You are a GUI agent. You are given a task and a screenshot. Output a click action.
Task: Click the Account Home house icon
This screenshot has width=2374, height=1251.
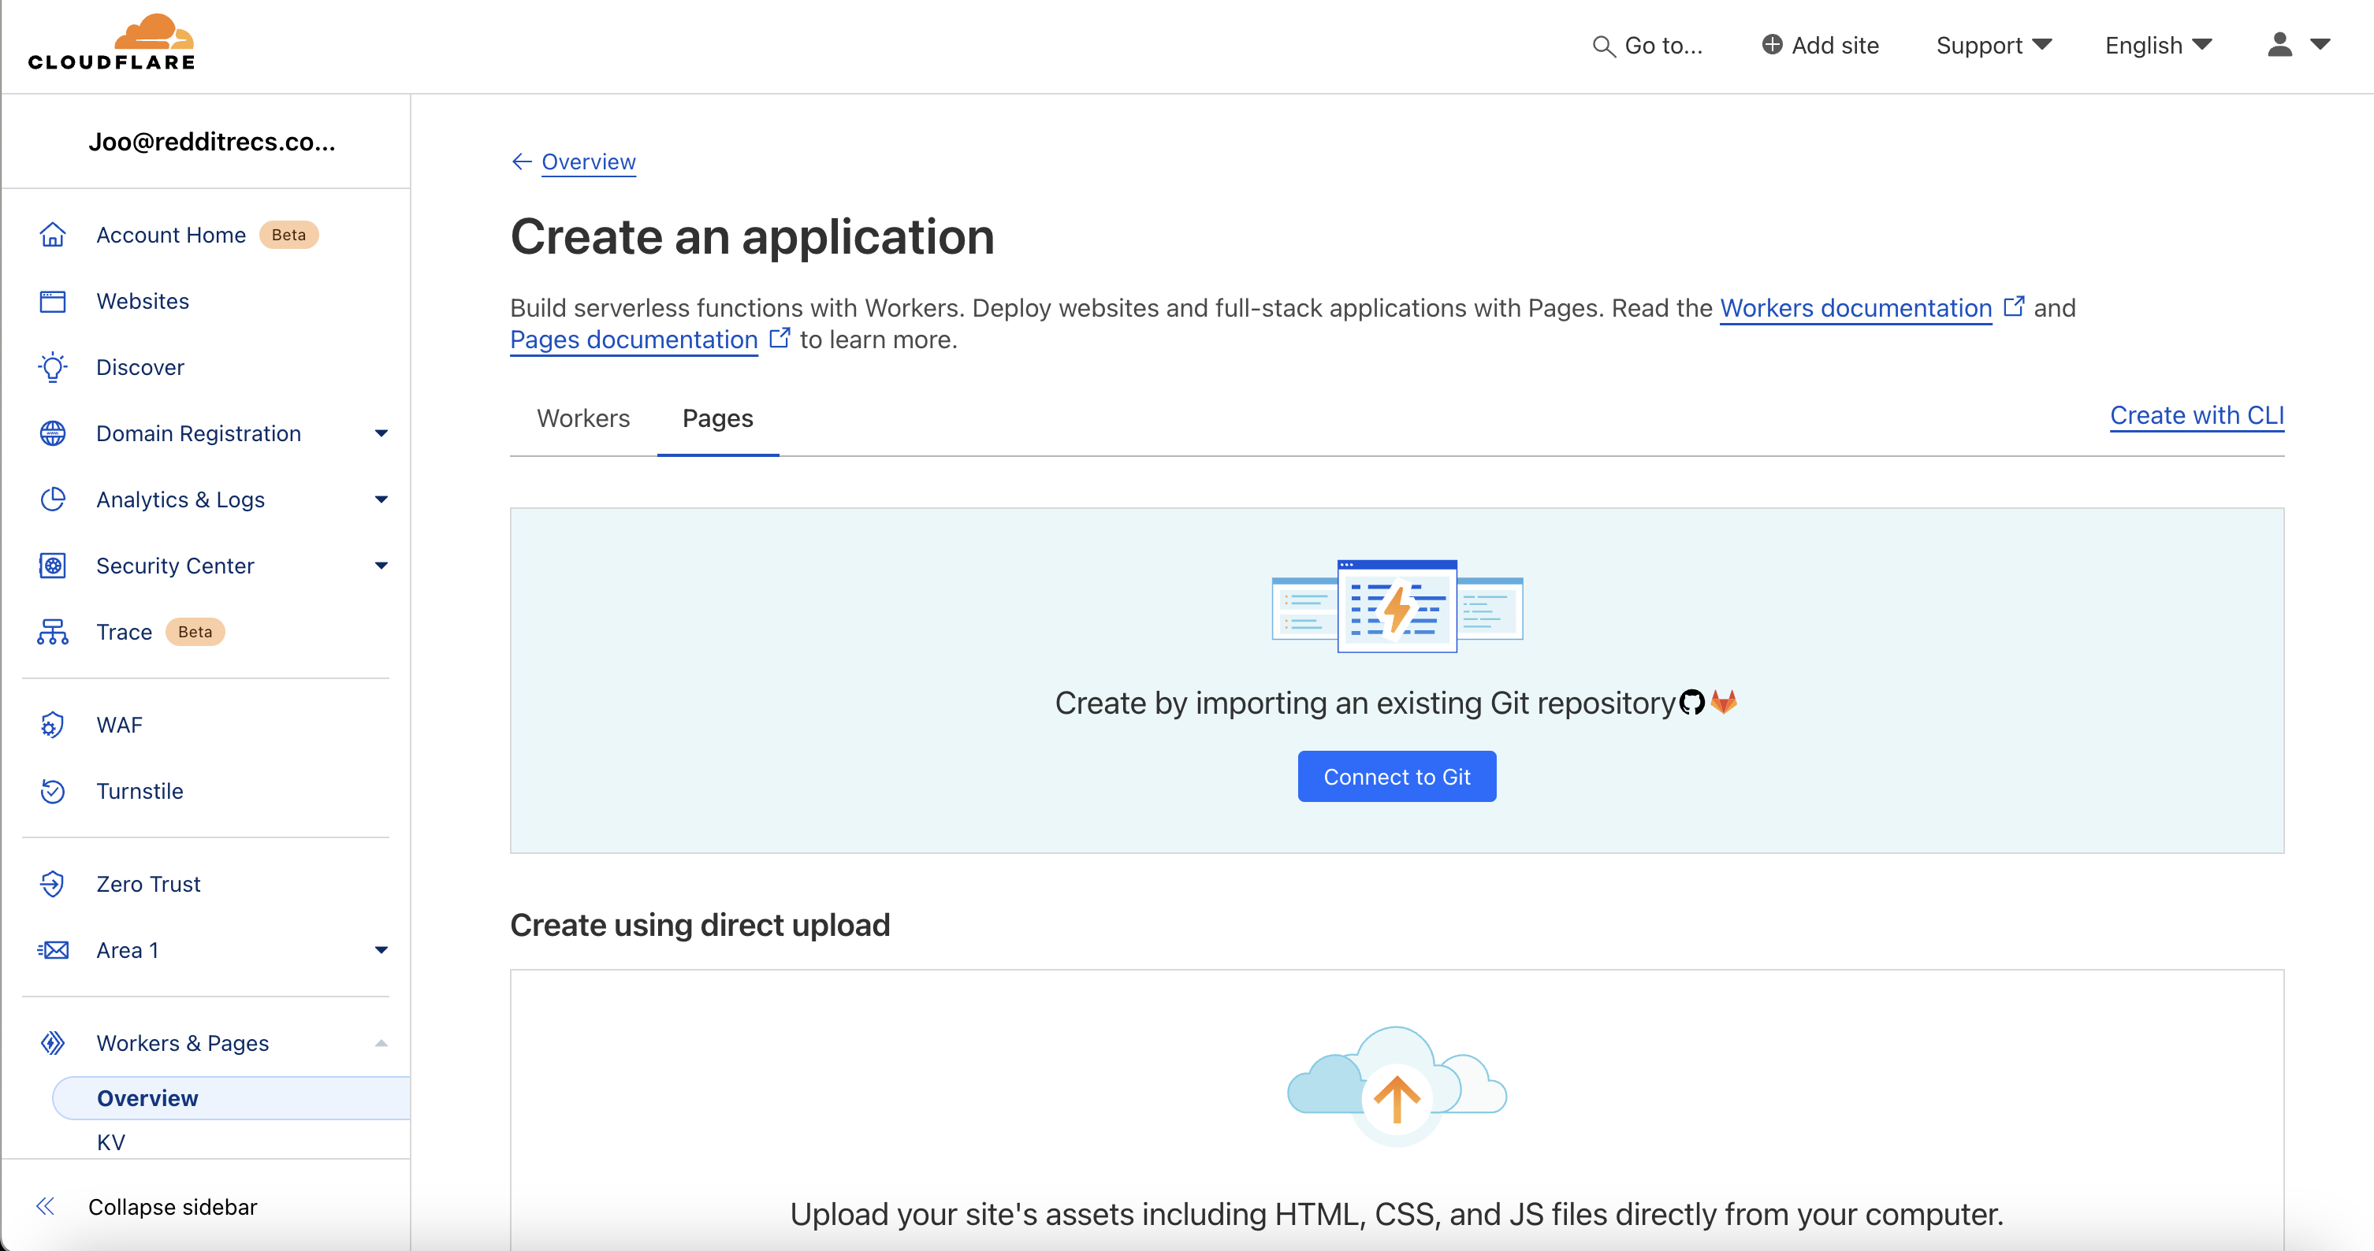tap(53, 235)
